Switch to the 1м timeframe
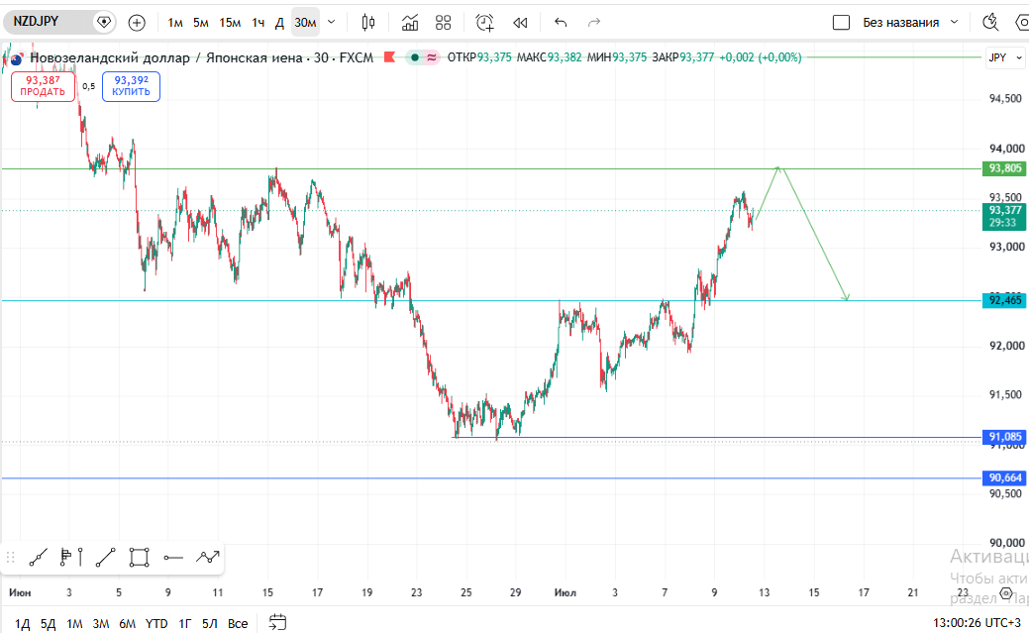This screenshot has height=633, width=1029. coord(175,23)
